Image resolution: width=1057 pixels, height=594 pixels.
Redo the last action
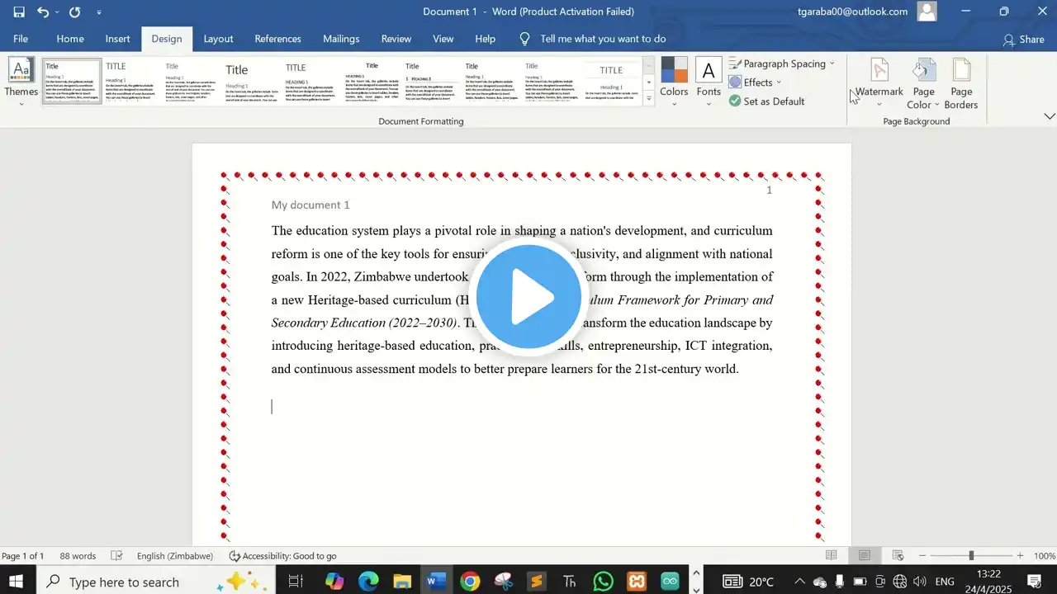(x=74, y=12)
